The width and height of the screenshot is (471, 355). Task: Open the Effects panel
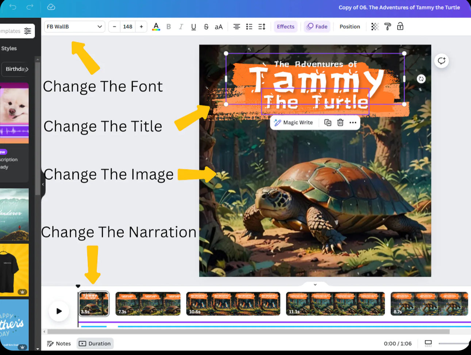[x=286, y=26]
